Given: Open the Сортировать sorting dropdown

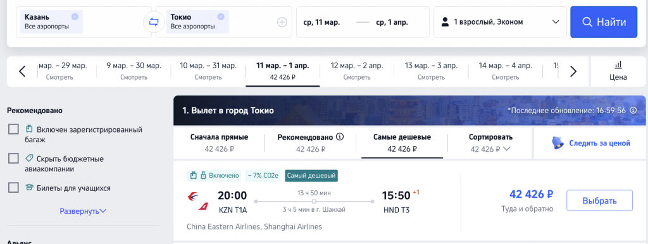Looking at the screenshot, I should [490, 143].
